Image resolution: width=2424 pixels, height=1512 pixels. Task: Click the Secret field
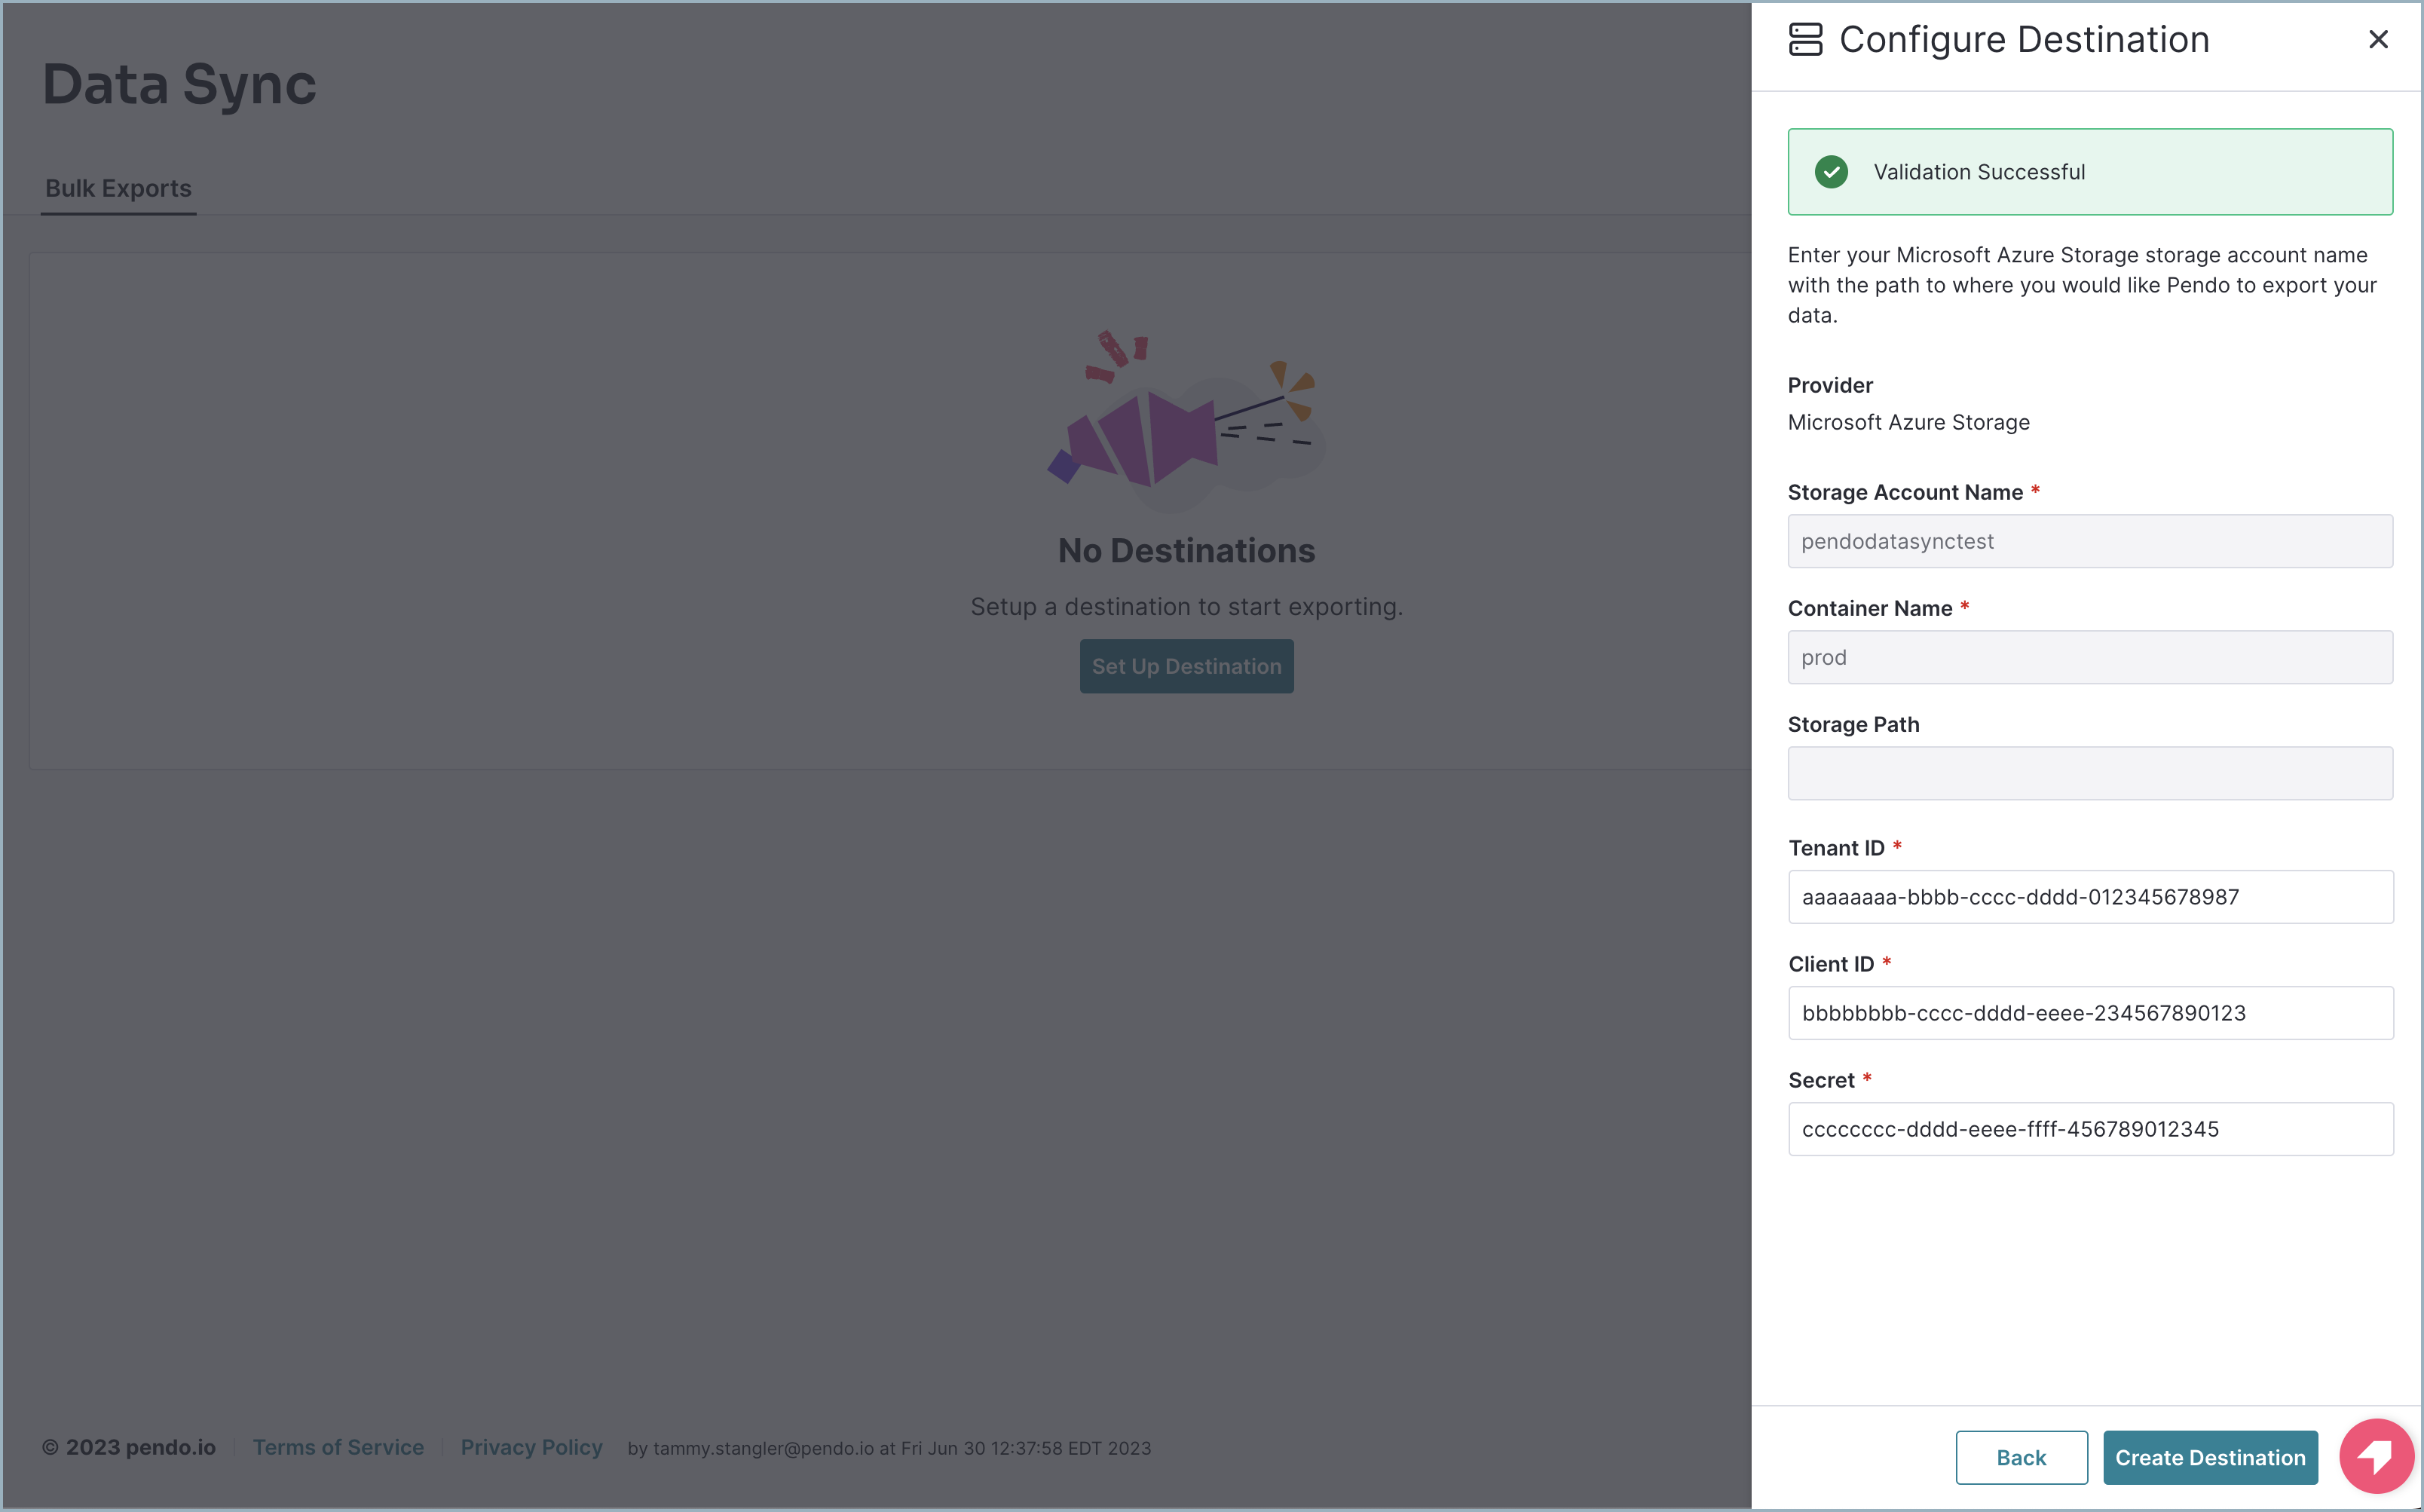[x=2089, y=1129]
